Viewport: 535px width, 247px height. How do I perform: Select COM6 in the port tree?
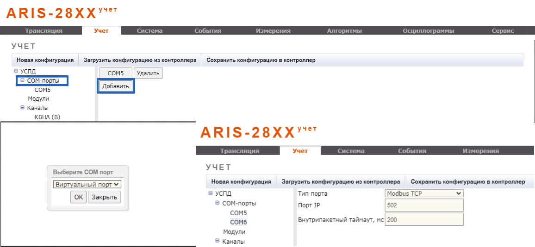click(x=238, y=222)
